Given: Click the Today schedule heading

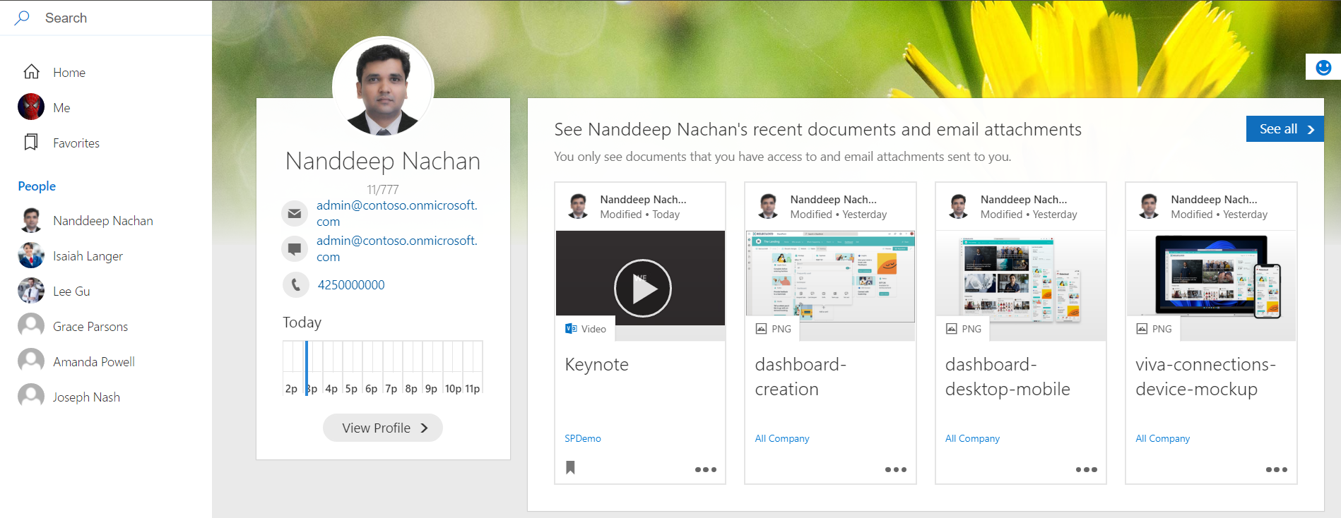Looking at the screenshot, I should (302, 323).
